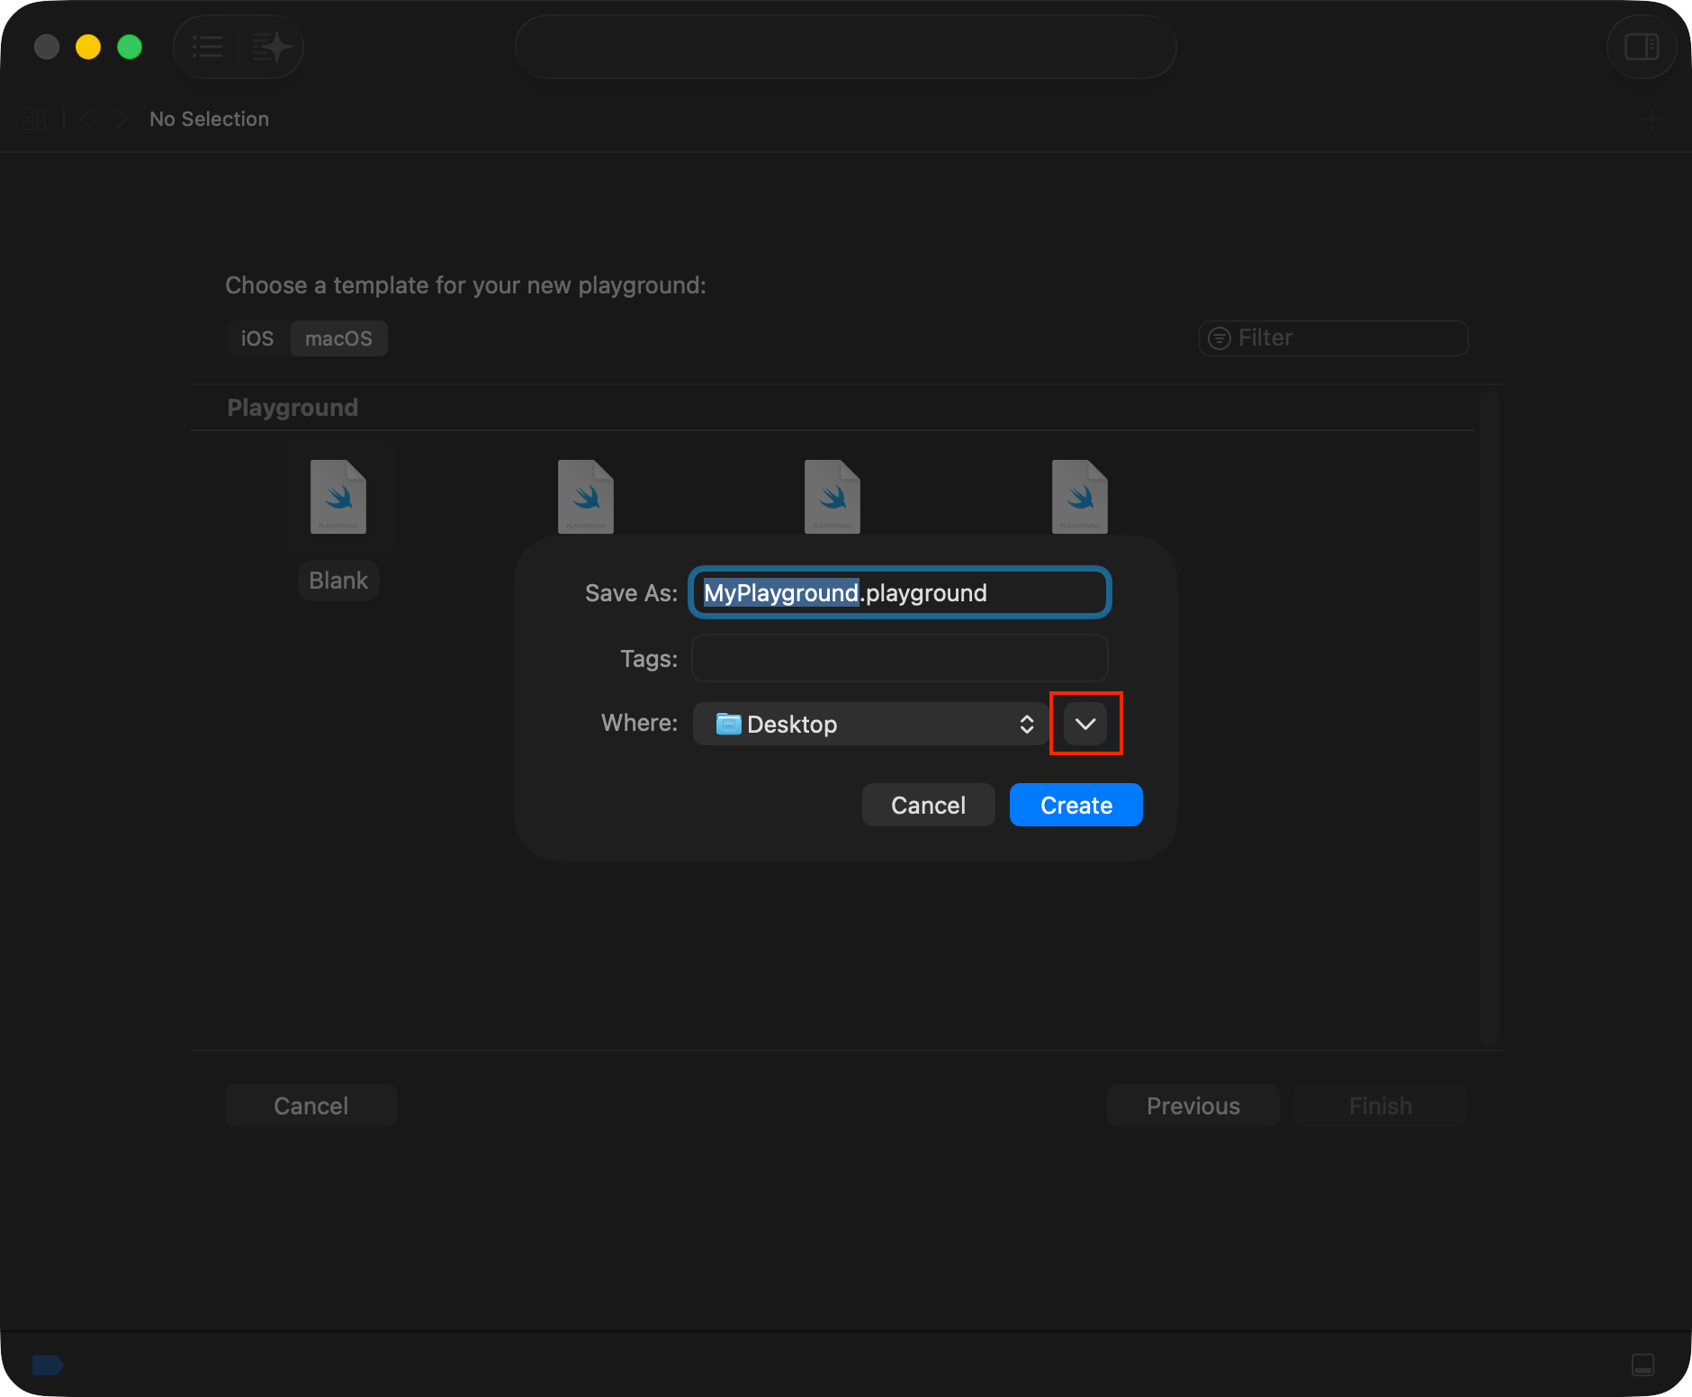1692x1397 pixels.
Task: Click into the Tags field
Action: [899, 659]
